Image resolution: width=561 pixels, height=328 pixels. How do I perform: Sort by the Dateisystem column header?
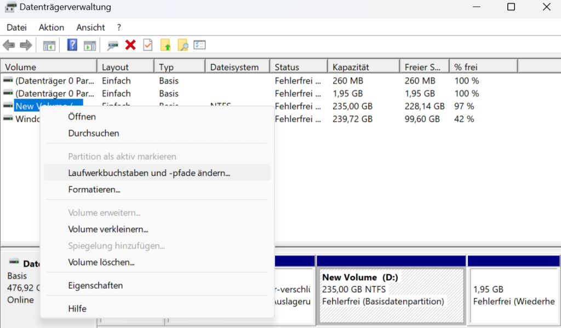(234, 67)
